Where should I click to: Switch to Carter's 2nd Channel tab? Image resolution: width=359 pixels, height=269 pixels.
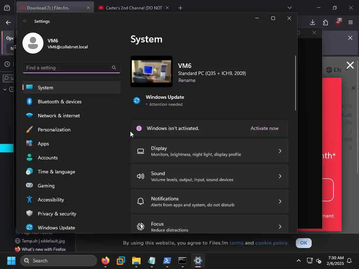(x=134, y=8)
